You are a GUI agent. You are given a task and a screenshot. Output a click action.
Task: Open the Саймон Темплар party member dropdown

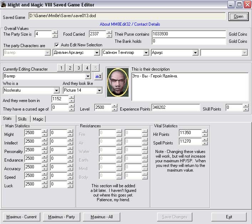[x=146, y=52]
